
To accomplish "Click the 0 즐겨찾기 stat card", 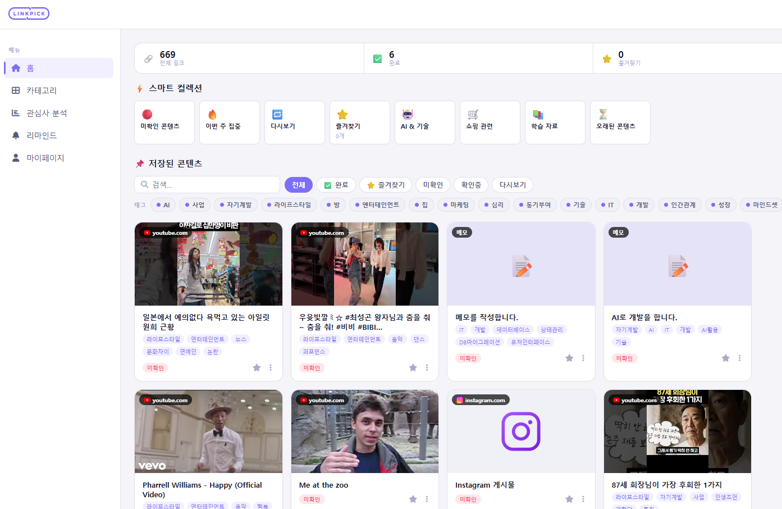I will click(x=688, y=58).
